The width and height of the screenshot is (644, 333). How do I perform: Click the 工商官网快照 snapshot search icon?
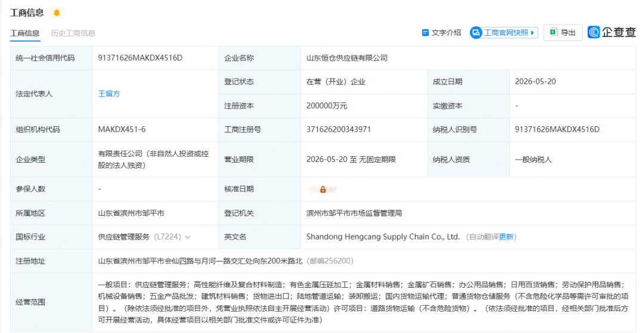click(476, 32)
